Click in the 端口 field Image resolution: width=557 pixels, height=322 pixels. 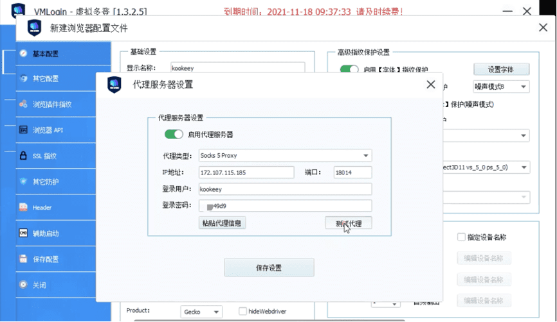(352, 173)
